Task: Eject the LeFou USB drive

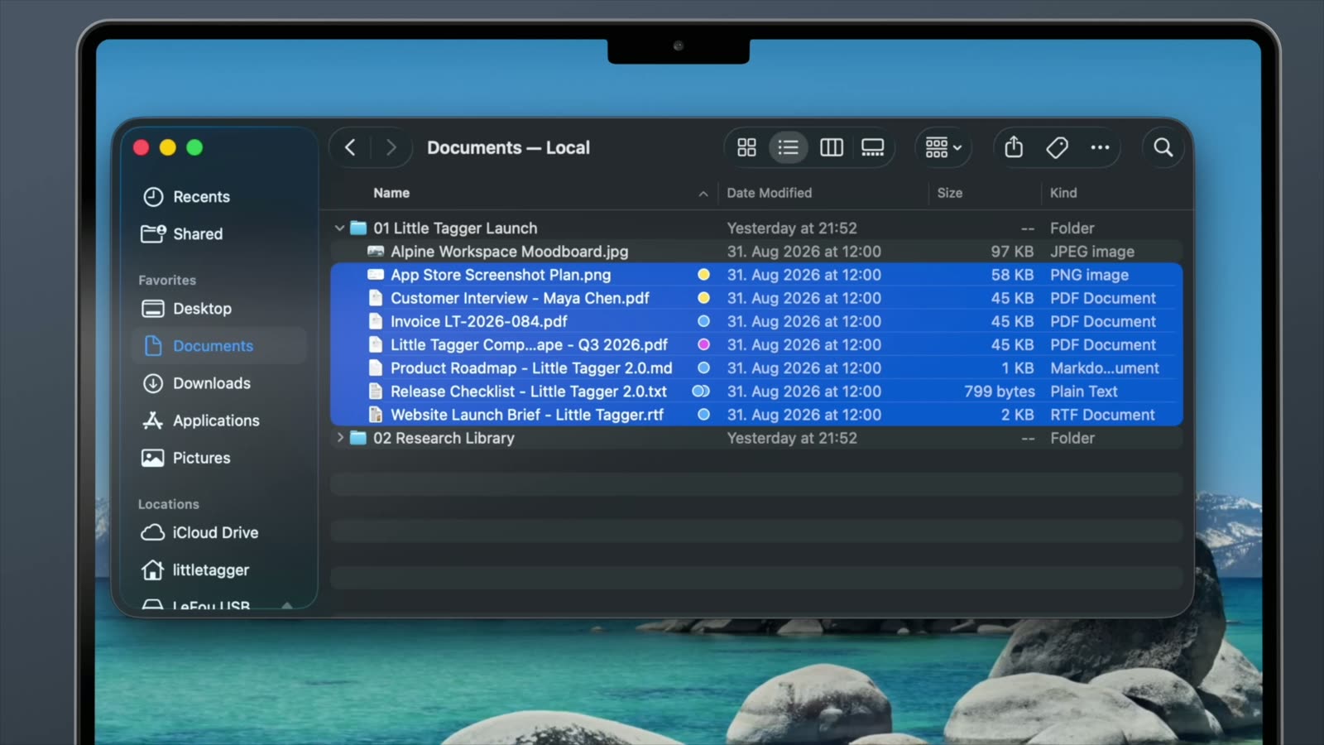Action: click(x=287, y=606)
